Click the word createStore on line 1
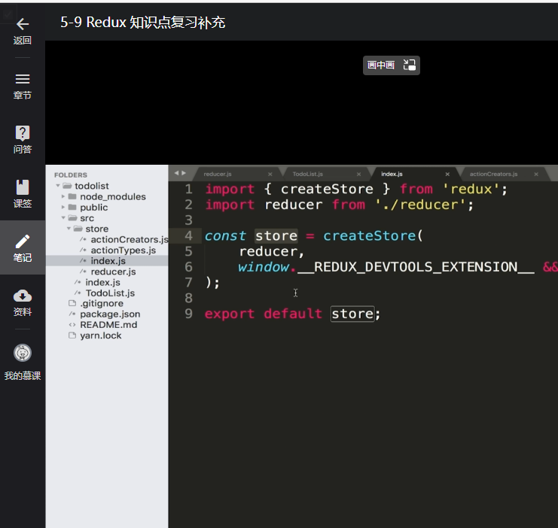 click(327, 189)
